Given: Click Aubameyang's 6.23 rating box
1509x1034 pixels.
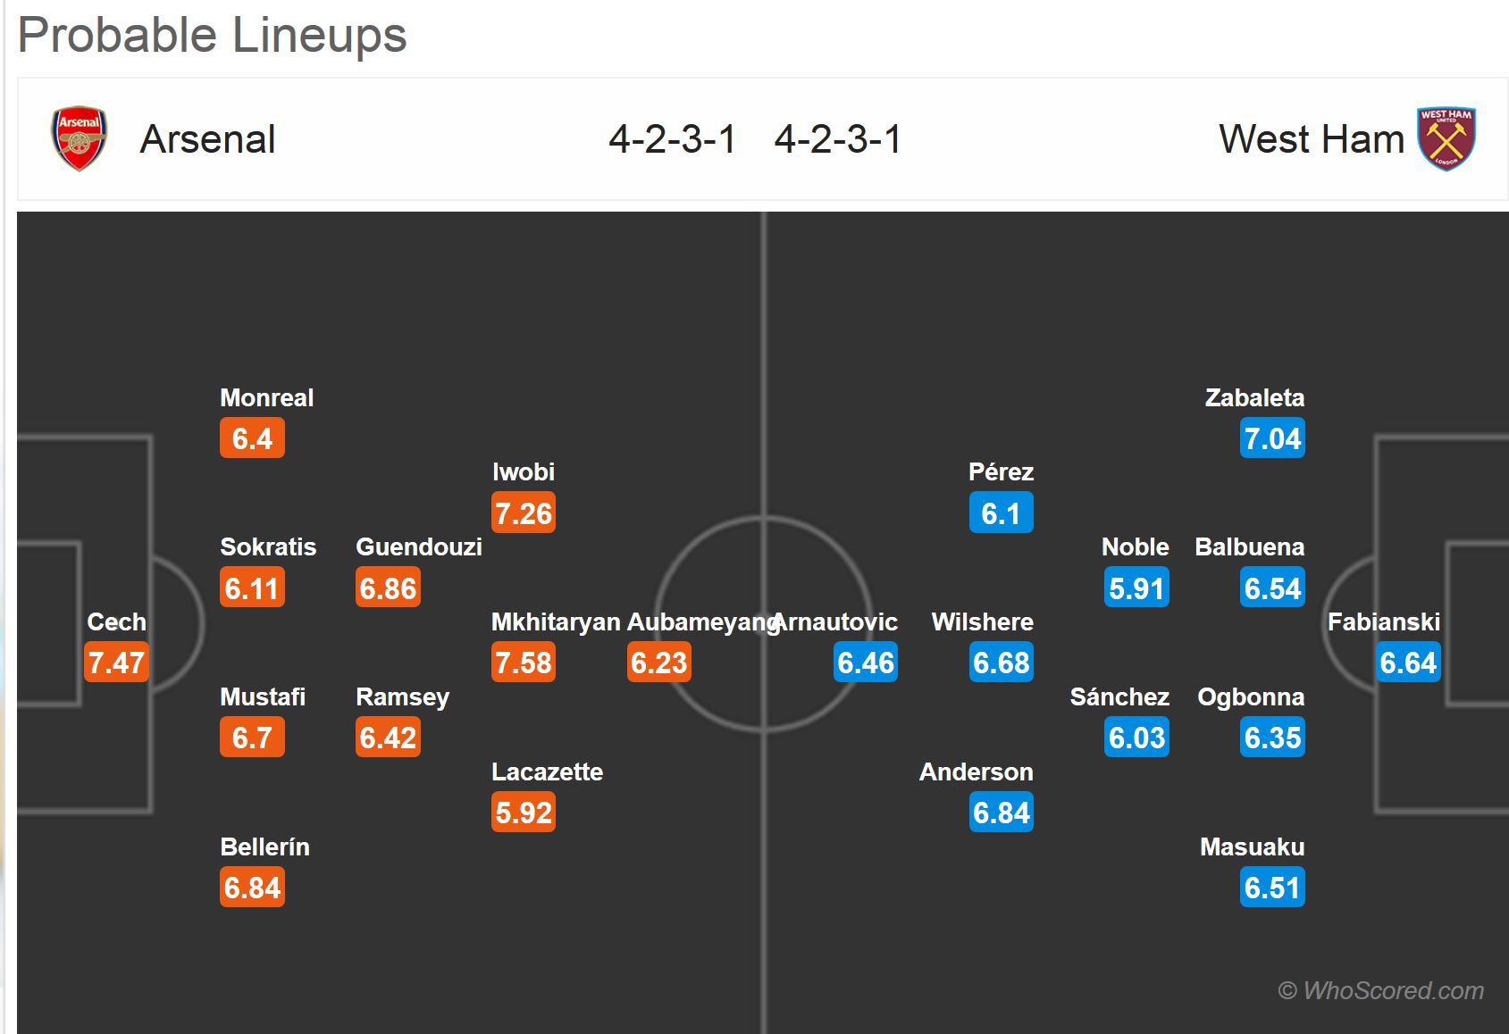Looking at the screenshot, I should [659, 663].
